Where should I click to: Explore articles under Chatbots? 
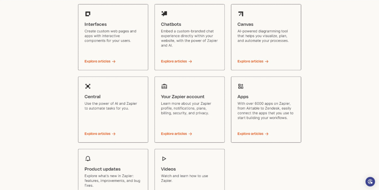(177, 61)
